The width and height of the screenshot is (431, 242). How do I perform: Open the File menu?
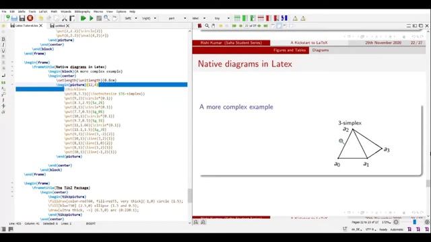point(4,11)
